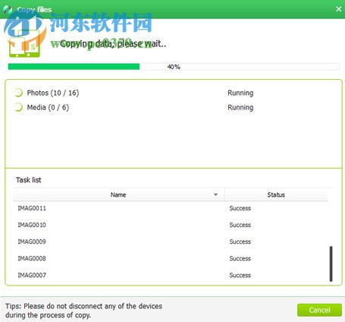Click Success status for IMAG0011
Image resolution: width=345 pixels, height=322 pixels.
[x=240, y=208]
